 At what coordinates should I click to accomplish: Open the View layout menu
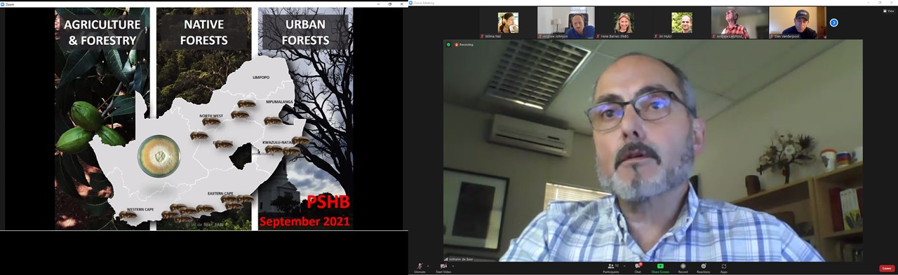[x=889, y=10]
